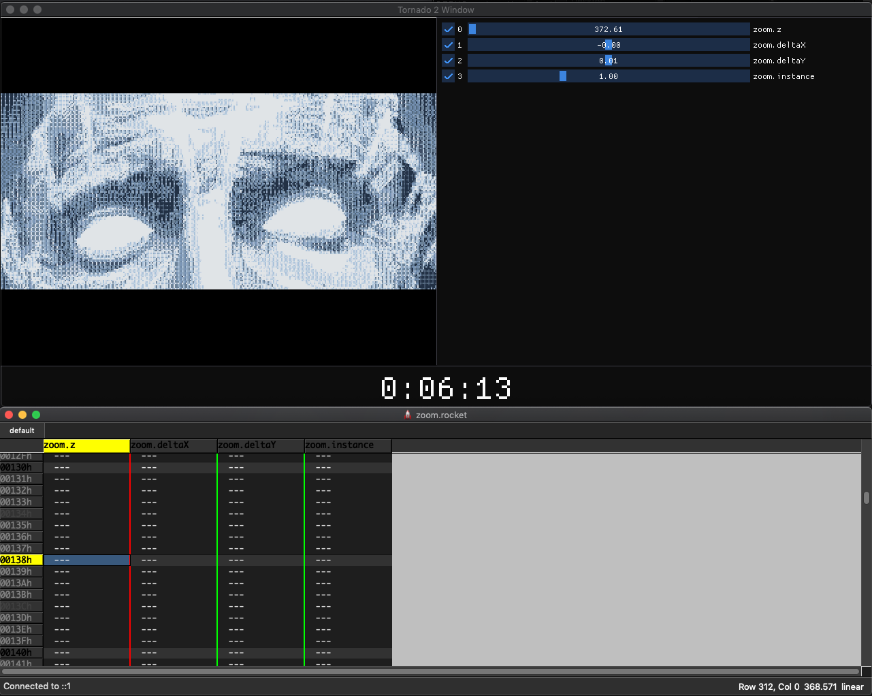This screenshot has height=696, width=872.
Task: Click the vertical scrollbar thumb in rocket editor
Action: 867,498
